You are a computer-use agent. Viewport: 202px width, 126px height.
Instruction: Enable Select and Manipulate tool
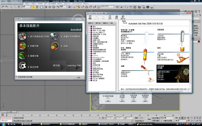74,7
